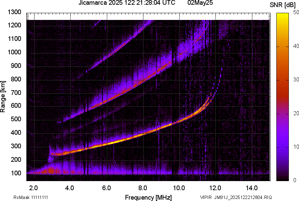Click the SNR colorbar gradient
The width and height of the screenshot is (299, 201).
[282, 97]
